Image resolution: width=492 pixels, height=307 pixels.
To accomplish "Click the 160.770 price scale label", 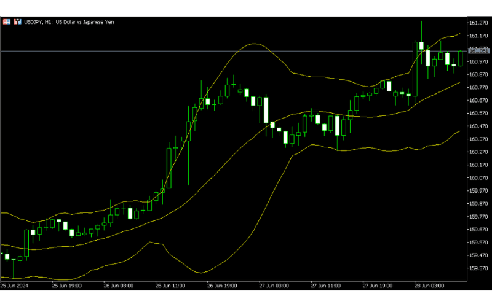I will coord(478,87).
